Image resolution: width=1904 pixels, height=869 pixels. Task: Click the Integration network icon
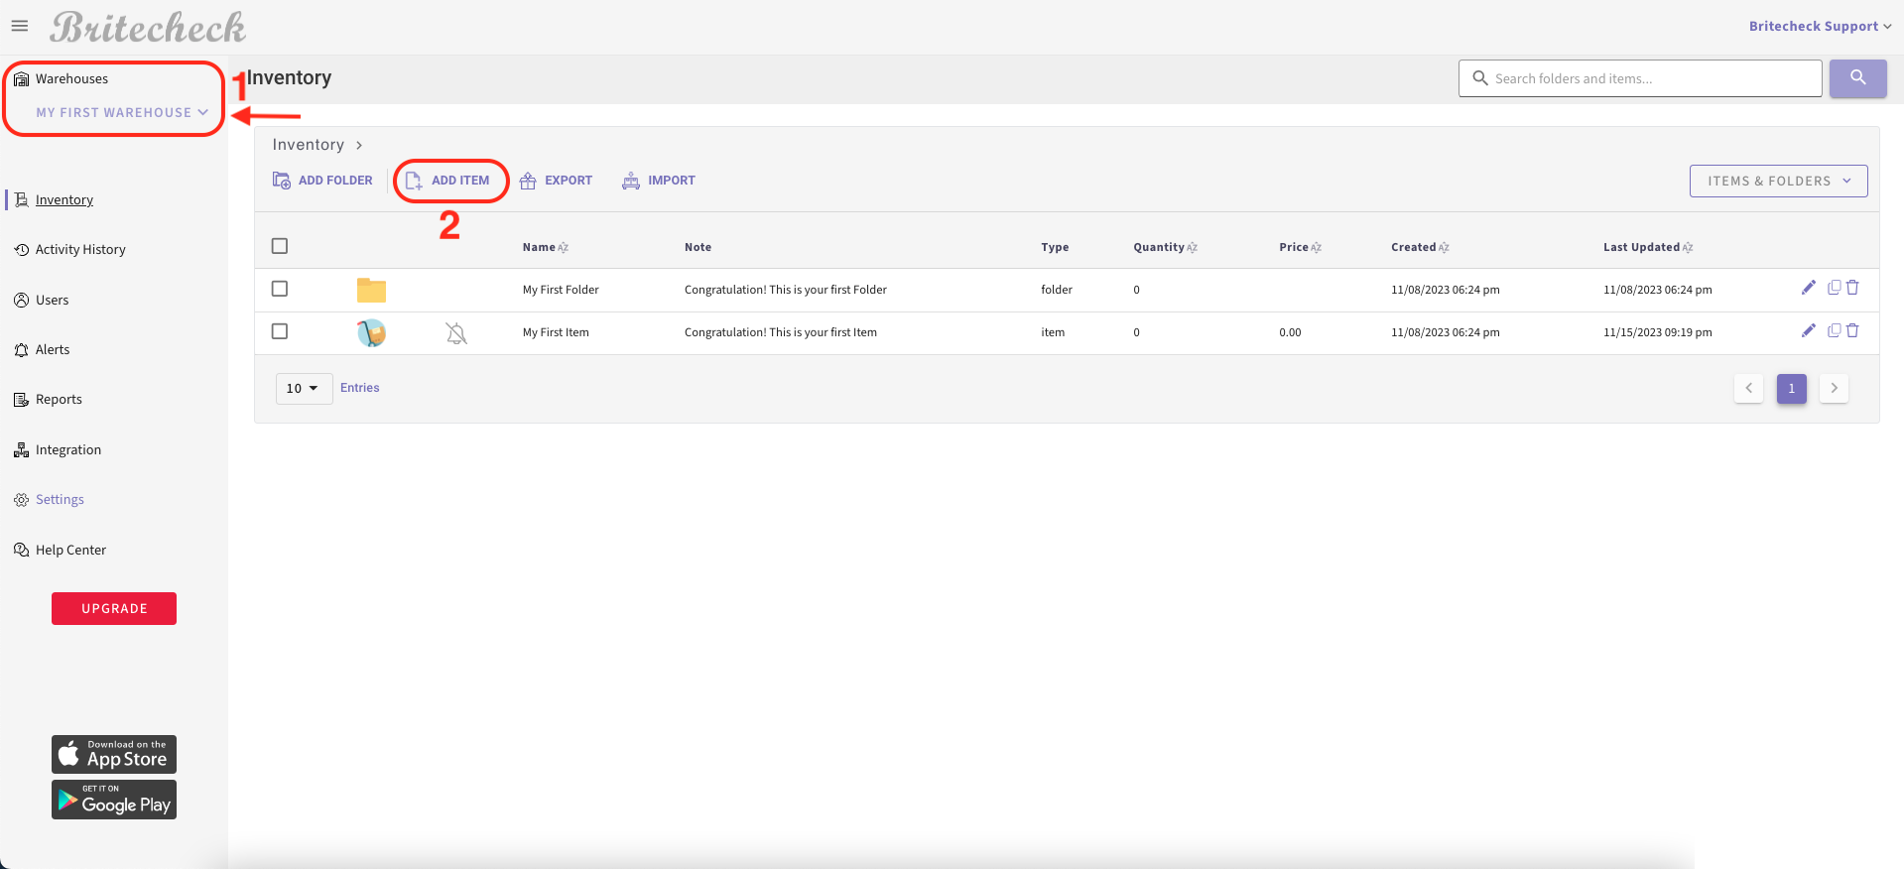click(x=21, y=450)
